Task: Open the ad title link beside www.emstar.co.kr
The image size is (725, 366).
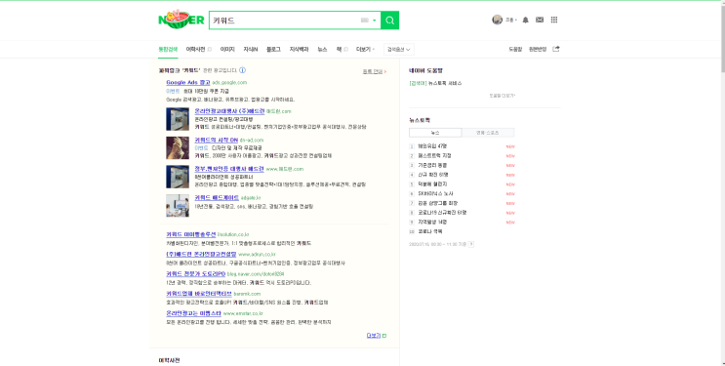Action: point(194,313)
